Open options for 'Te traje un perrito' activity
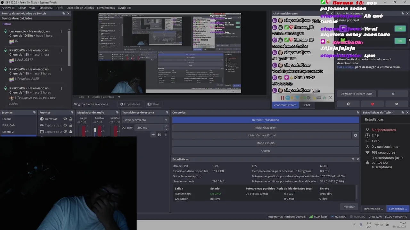Viewport: 410px width, 230px height. [x=61, y=88]
